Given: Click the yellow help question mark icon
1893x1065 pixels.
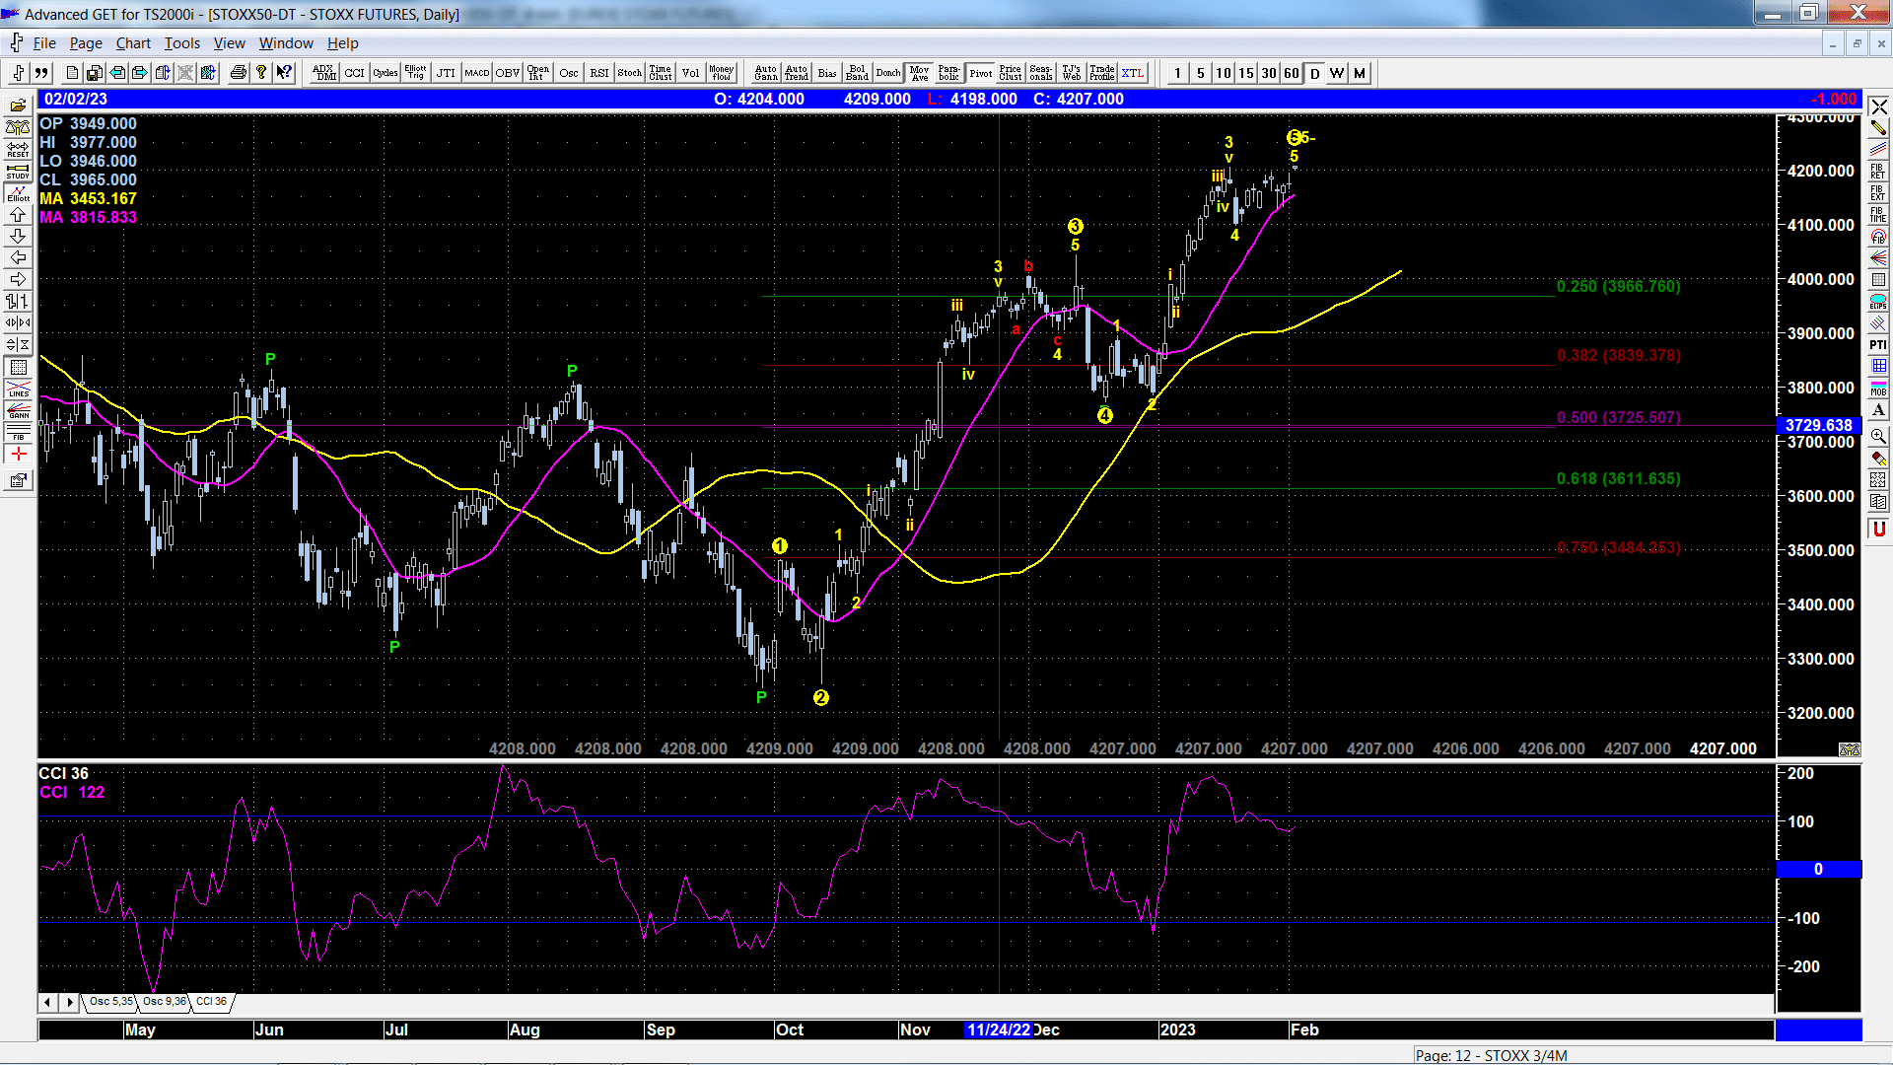Looking at the screenshot, I should [261, 73].
